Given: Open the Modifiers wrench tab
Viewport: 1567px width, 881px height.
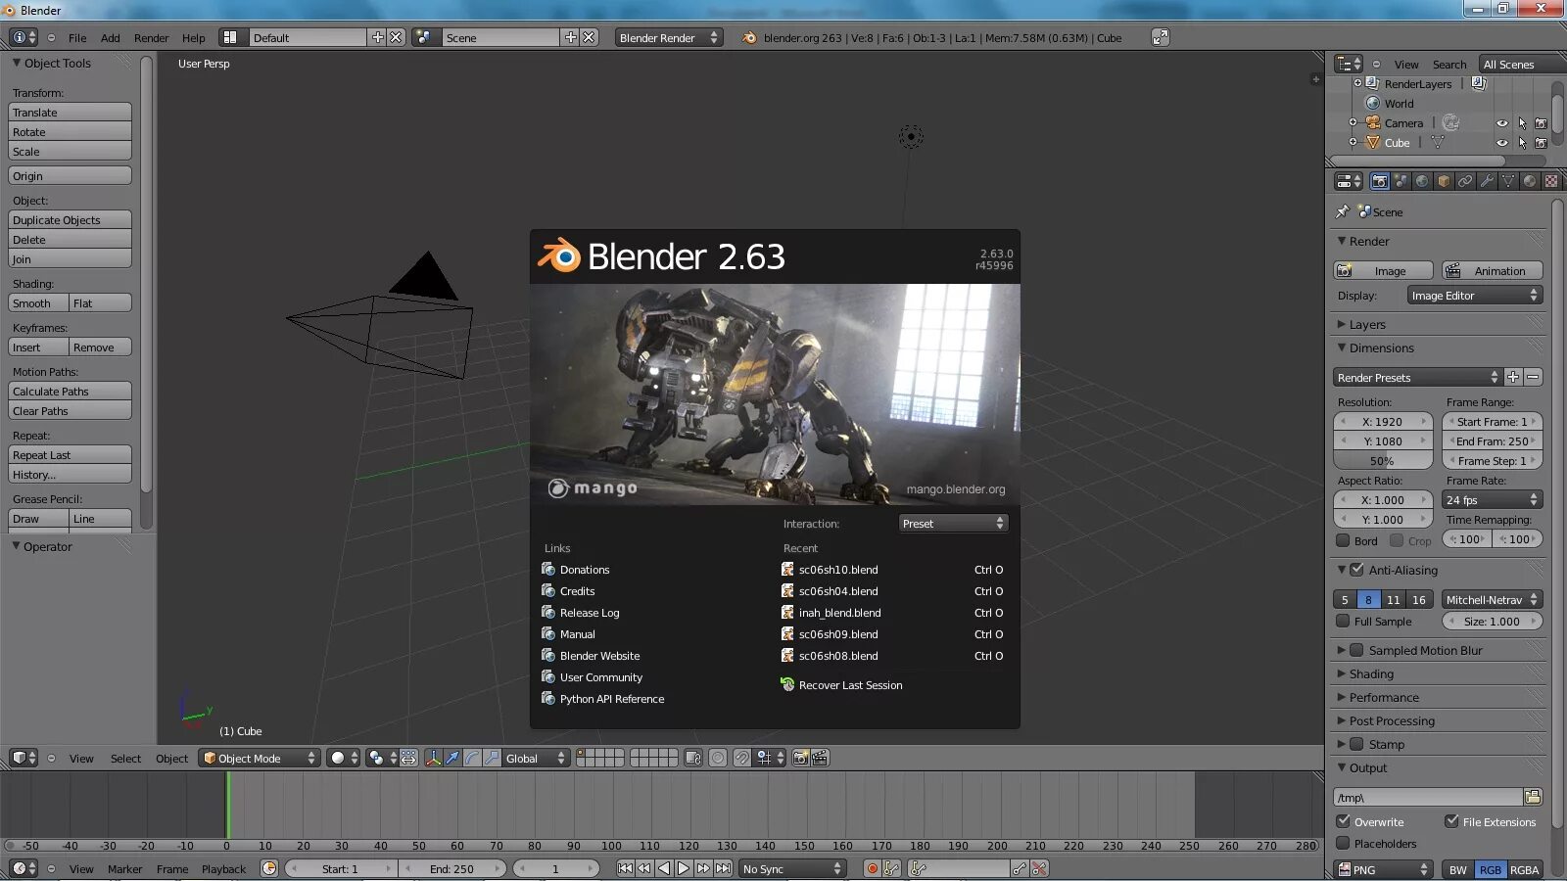Looking at the screenshot, I should [1487, 181].
